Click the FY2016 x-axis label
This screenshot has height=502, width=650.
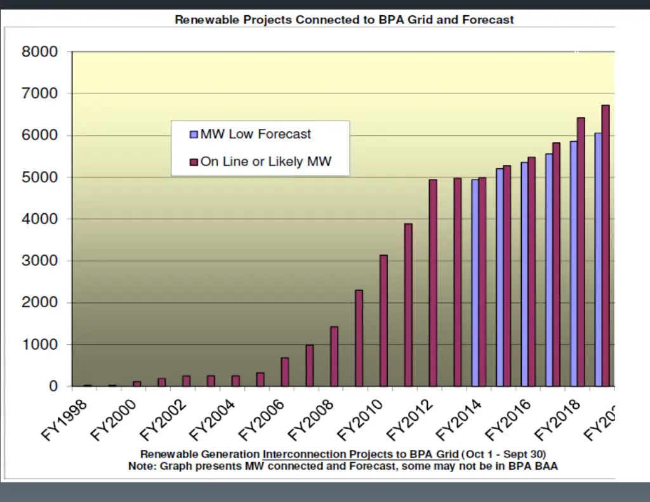point(508,419)
